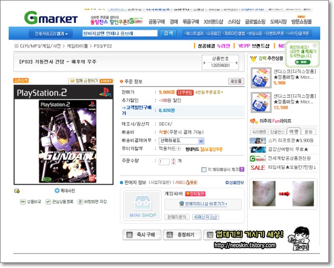The image size is (334, 268).
Task: Click the 상품비교 icon
Action: [x=22, y=202]
